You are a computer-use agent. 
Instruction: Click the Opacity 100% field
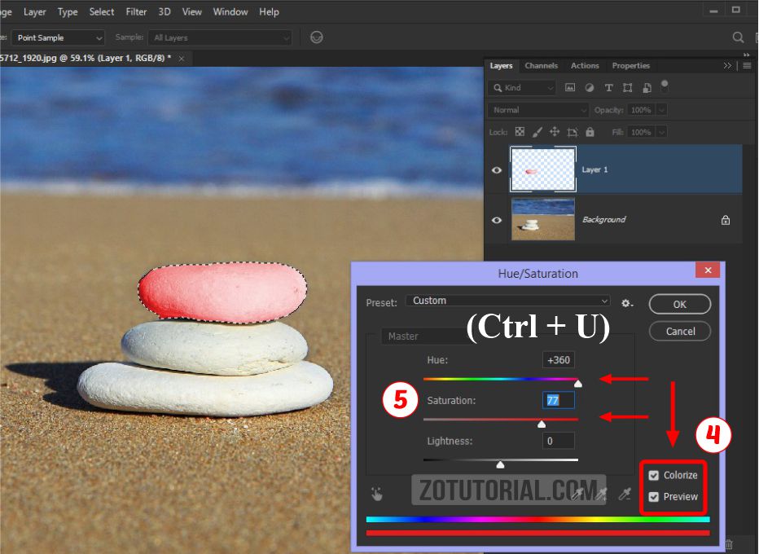point(642,110)
